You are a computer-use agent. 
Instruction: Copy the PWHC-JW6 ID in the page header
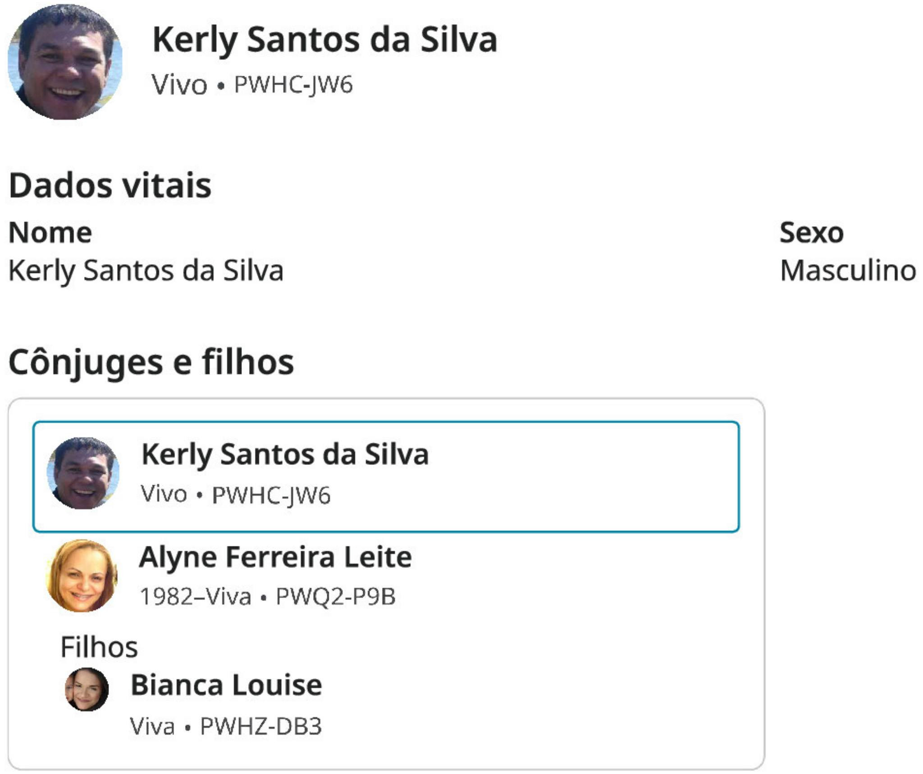pyautogui.click(x=293, y=85)
